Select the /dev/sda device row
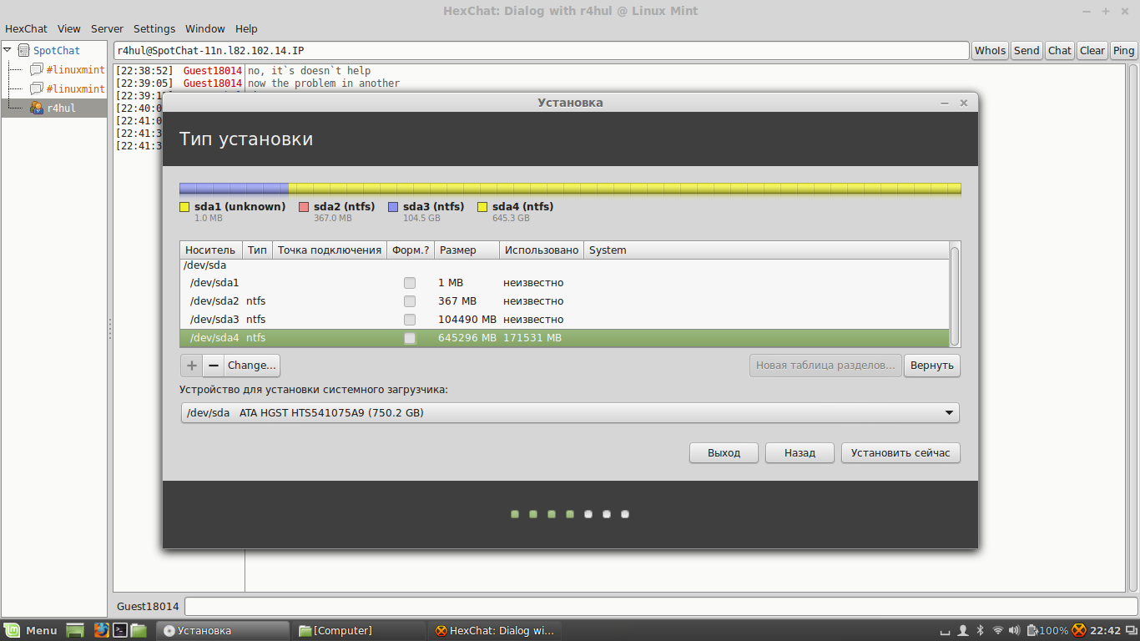 tap(565, 265)
